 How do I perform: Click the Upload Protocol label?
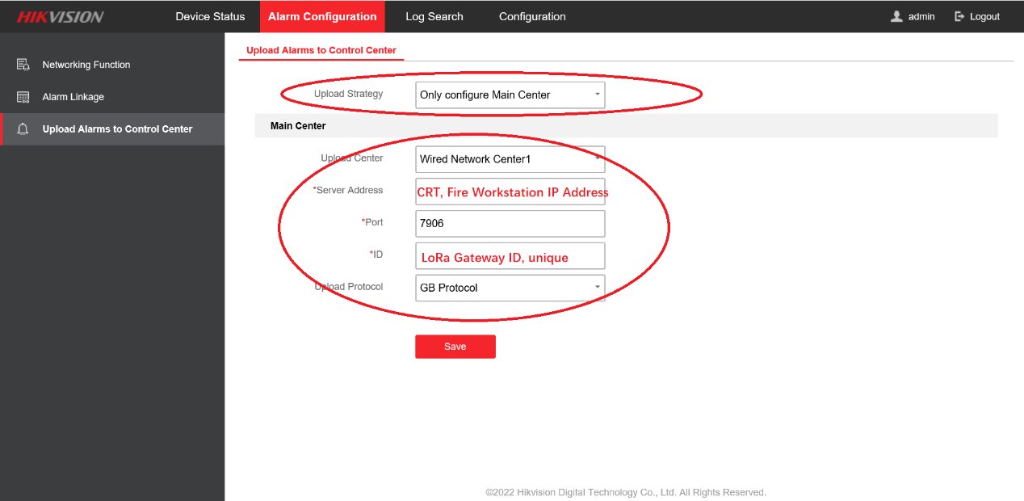[x=348, y=287]
